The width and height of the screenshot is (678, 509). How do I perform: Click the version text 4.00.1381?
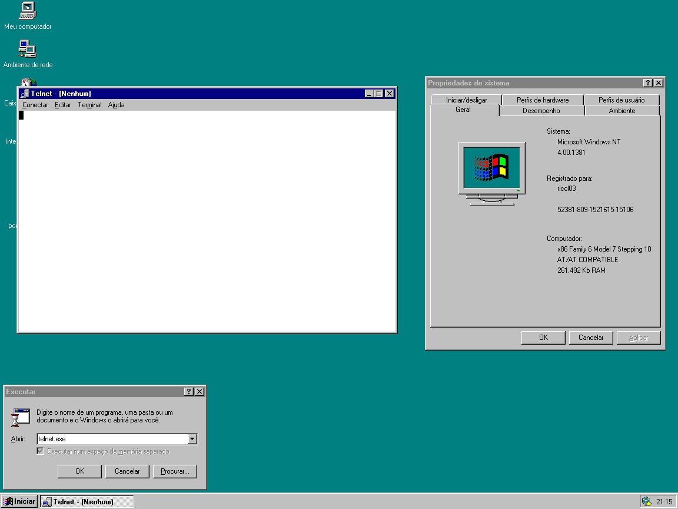tap(571, 153)
